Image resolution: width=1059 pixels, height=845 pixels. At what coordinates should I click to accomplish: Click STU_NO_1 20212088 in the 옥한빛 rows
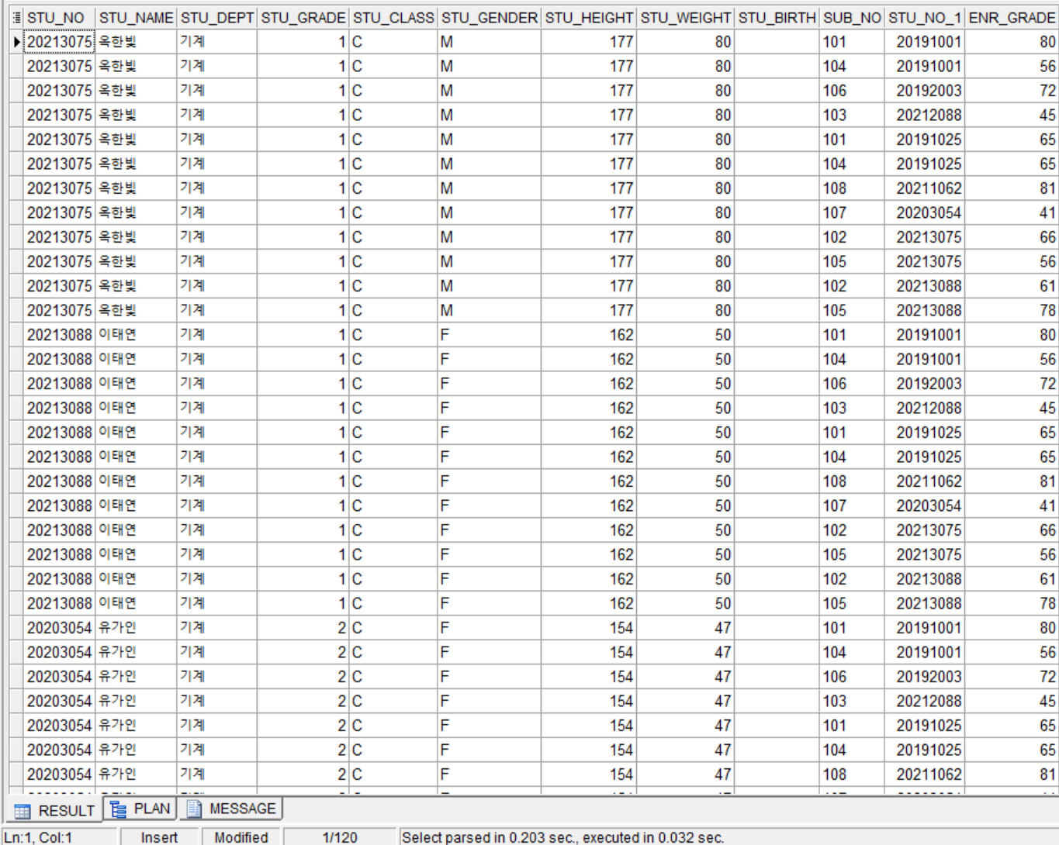925,116
